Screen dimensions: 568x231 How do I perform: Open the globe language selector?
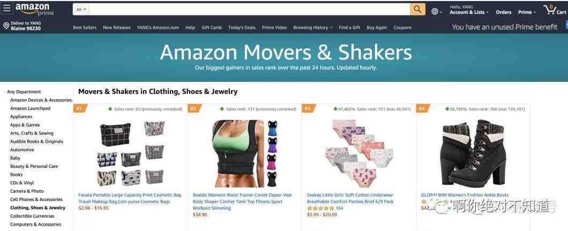(437, 12)
